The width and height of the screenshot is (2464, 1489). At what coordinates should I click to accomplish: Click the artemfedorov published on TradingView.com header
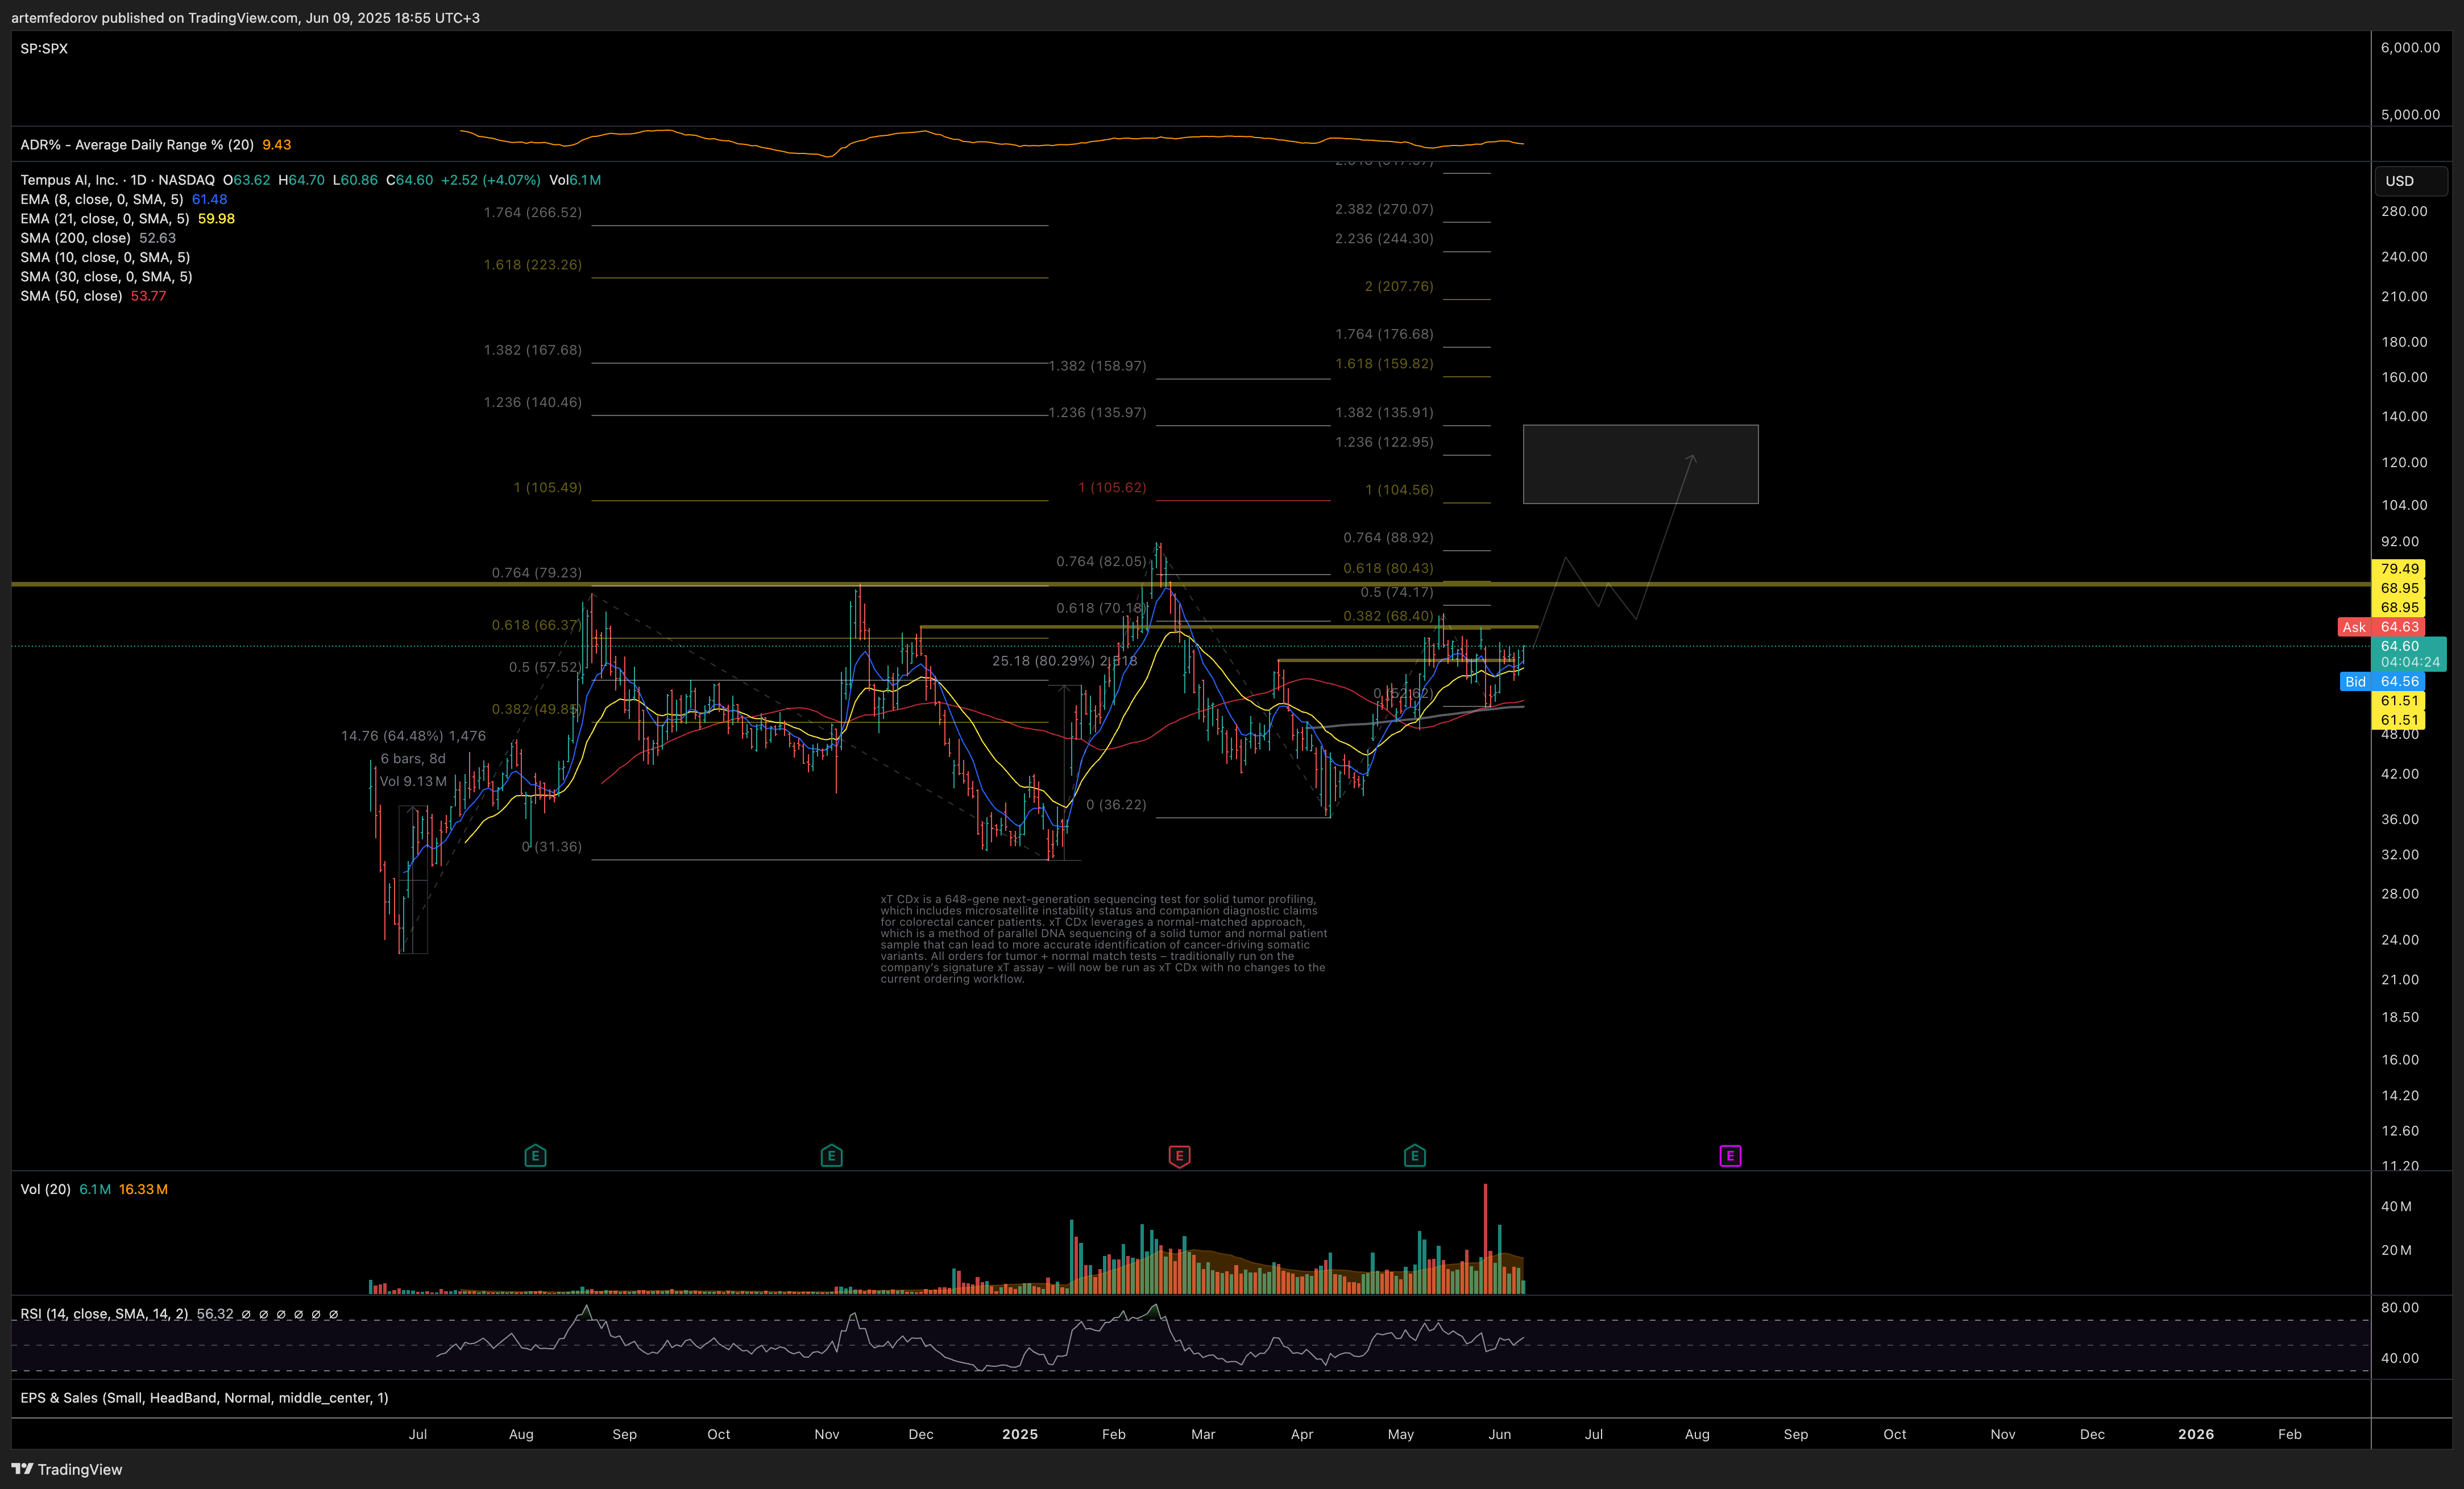point(245,18)
